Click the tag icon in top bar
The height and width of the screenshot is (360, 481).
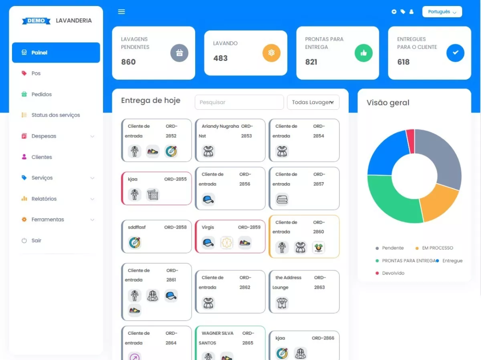pos(403,12)
